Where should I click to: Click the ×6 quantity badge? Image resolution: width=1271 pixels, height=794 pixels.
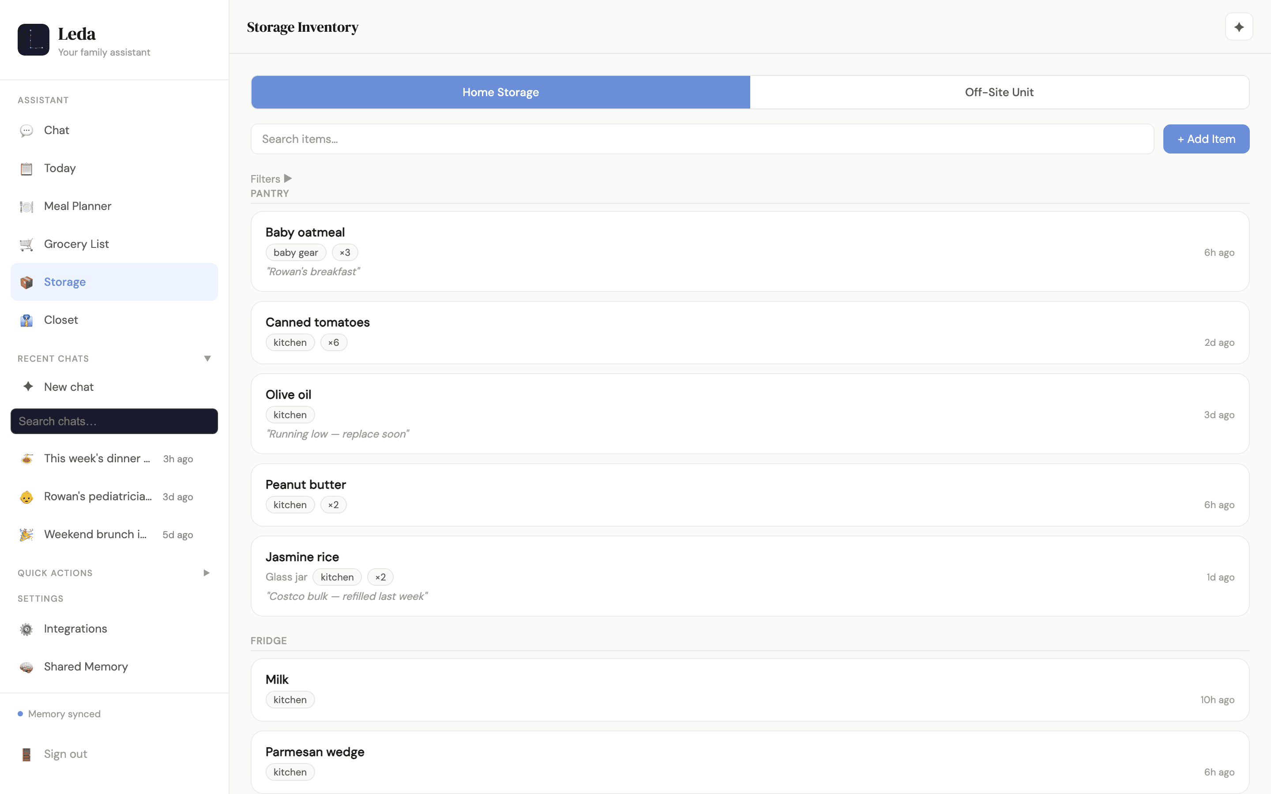(334, 342)
